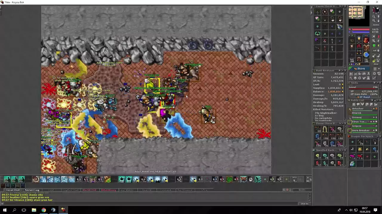This screenshot has width=382, height=214.
Task: Toggle defensive fight mode green shield
Action: 374,45
